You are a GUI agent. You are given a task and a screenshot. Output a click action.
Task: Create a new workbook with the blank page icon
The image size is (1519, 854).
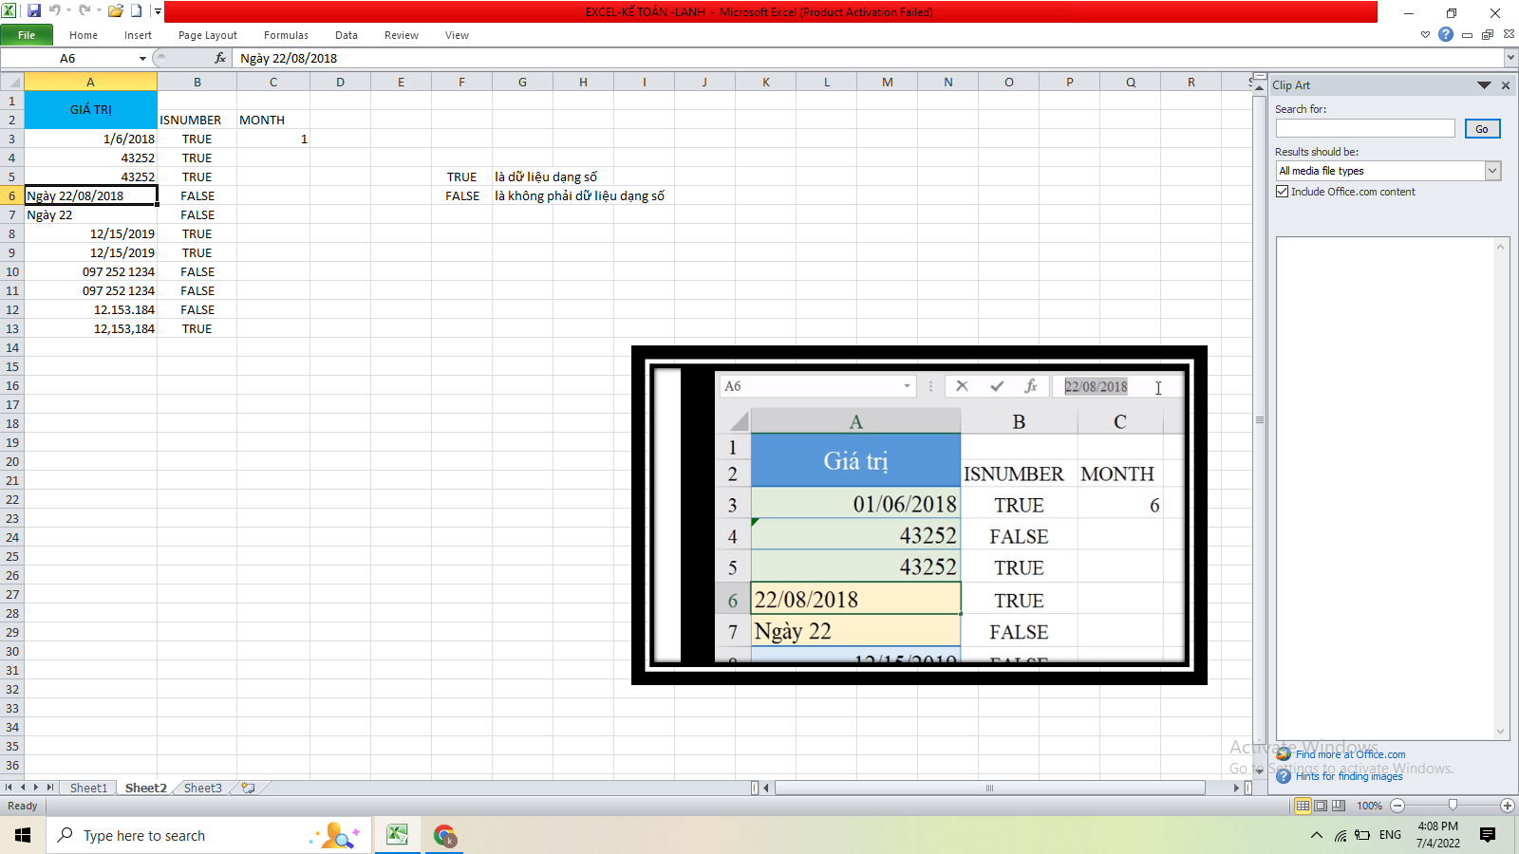click(137, 11)
